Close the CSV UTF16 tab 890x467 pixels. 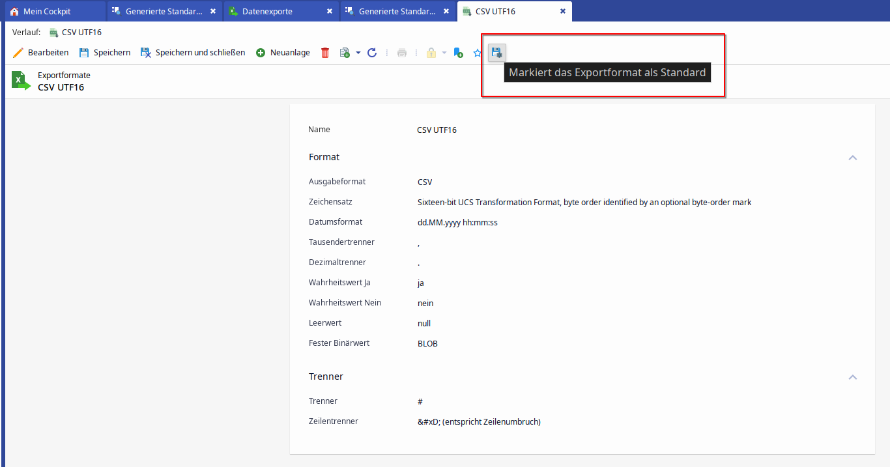(x=563, y=12)
